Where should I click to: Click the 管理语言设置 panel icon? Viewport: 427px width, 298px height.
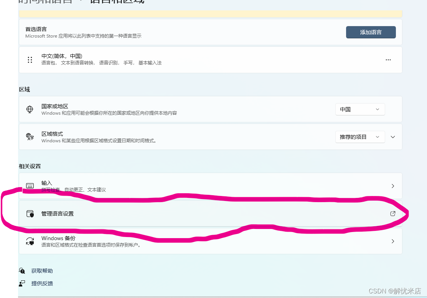(30, 214)
